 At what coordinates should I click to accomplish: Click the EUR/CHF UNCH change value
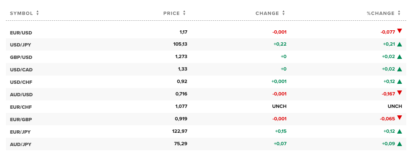(x=279, y=107)
